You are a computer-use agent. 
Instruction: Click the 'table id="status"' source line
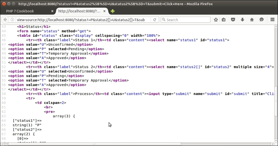(x=88, y=35)
